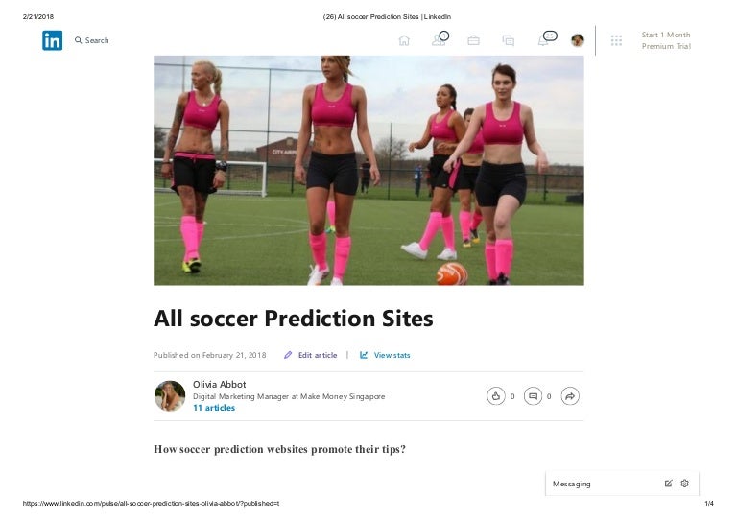Image resolution: width=737 pixels, height=521 pixels.
Task: Open Messaging settings gear
Action: tap(685, 484)
